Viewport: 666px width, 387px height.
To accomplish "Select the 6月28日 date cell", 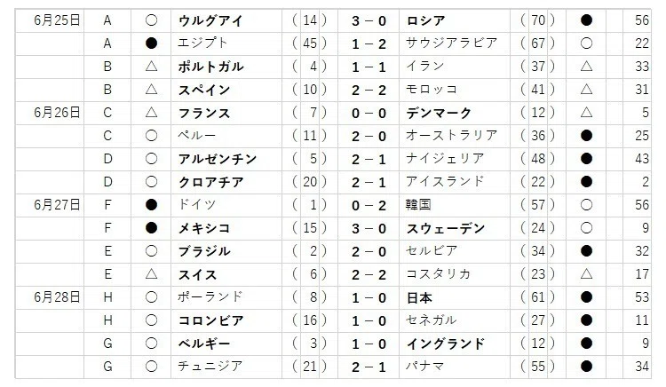I will coord(50,297).
